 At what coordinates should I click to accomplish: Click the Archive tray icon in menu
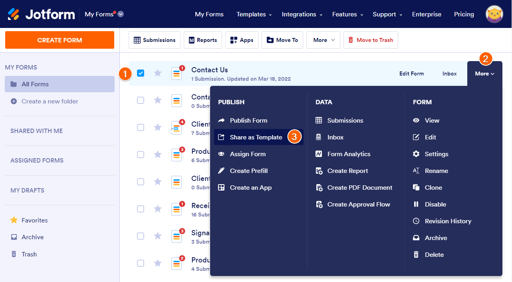pyautogui.click(x=416, y=238)
